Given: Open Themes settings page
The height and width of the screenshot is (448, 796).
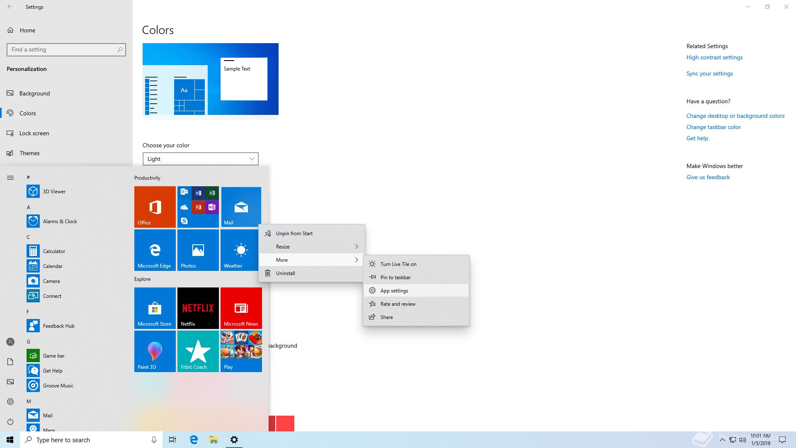Looking at the screenshot, I should tap(66, 153).
